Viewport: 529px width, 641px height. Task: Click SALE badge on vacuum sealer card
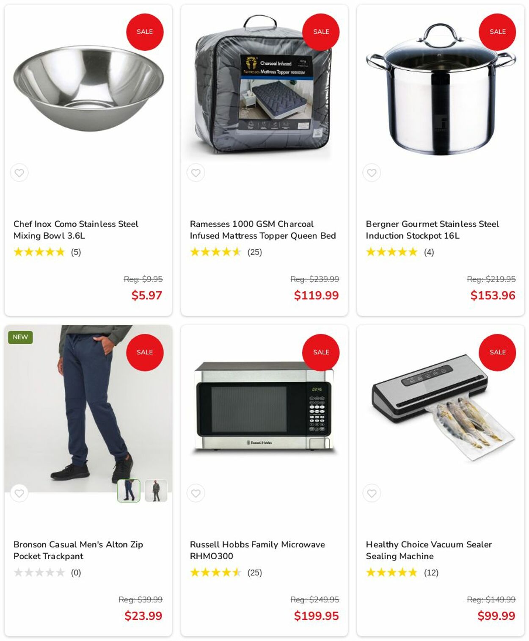497,352
